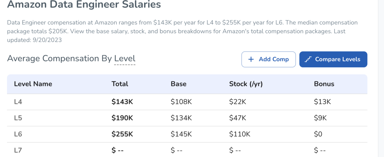This screenshot has width=384, height=157.
Task: Click the Base column header
Action: (178, 84)
